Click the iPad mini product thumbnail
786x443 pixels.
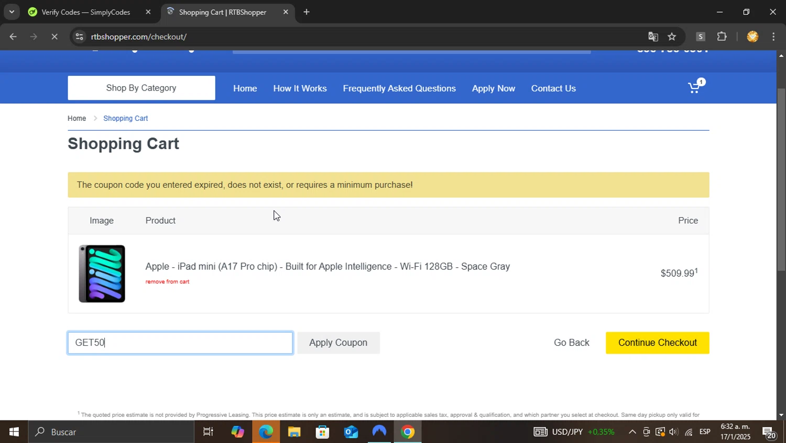102,274
